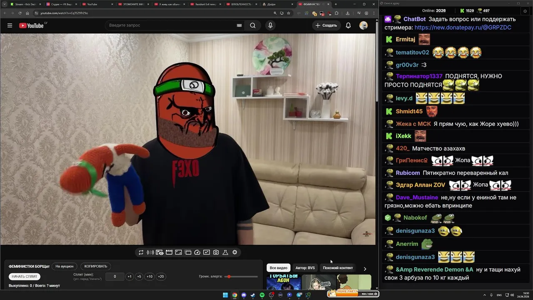Take a screenshot with the camera icon
This screenshot has height=300, width=533.
click(x=216, y=252)
